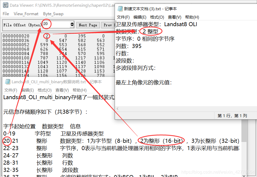Click the 24-27 长整形 列数 row
The height and width of the screenshot is (177, 257).
pos(38,155)
